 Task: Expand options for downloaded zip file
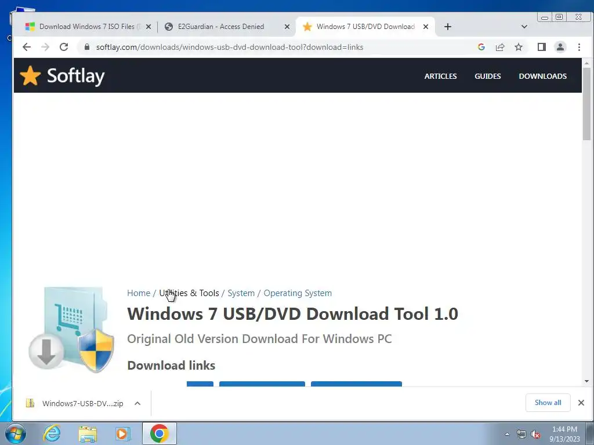(x=137, y=403)
